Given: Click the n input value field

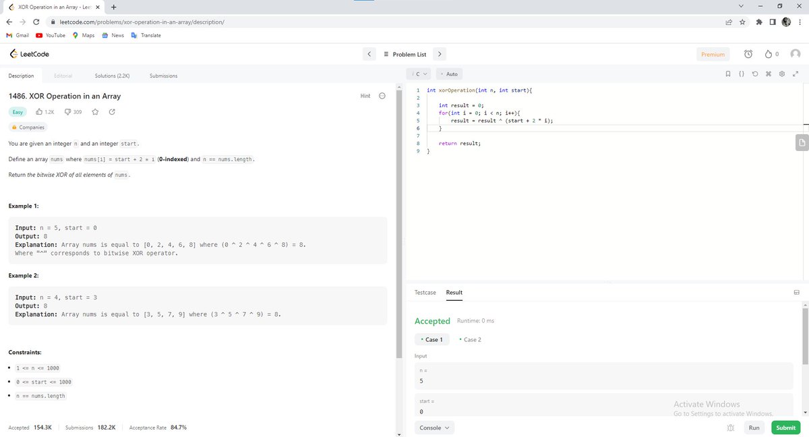Looking at the screenshot, I should coord(604,376).
